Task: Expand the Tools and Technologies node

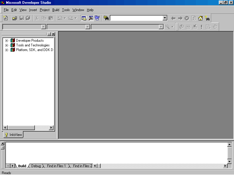Action: [6, 45]
